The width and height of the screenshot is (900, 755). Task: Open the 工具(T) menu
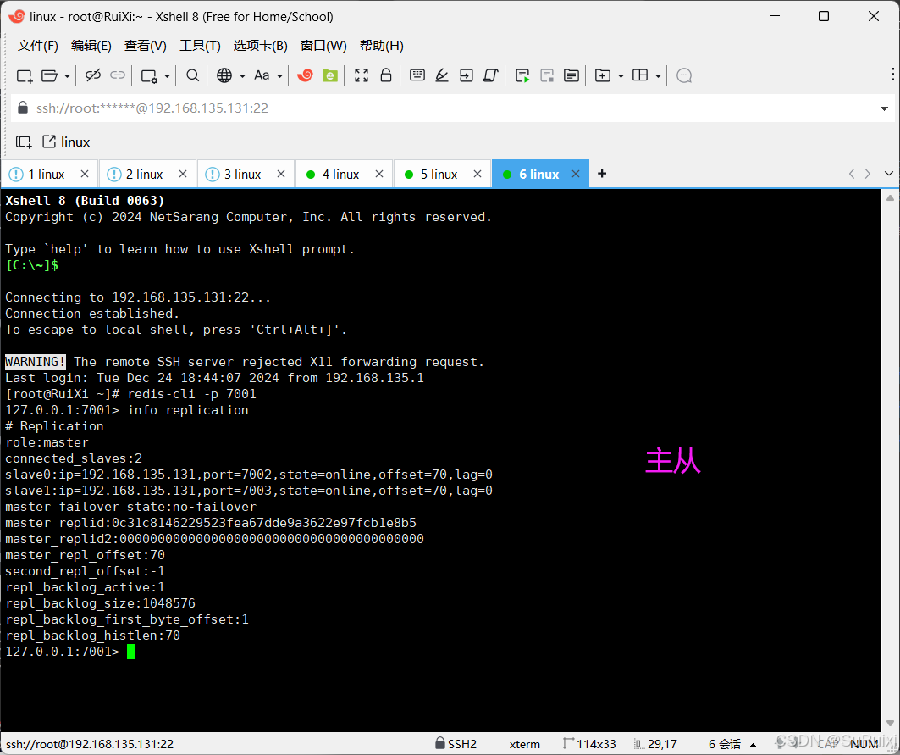(x=200, y=46)
